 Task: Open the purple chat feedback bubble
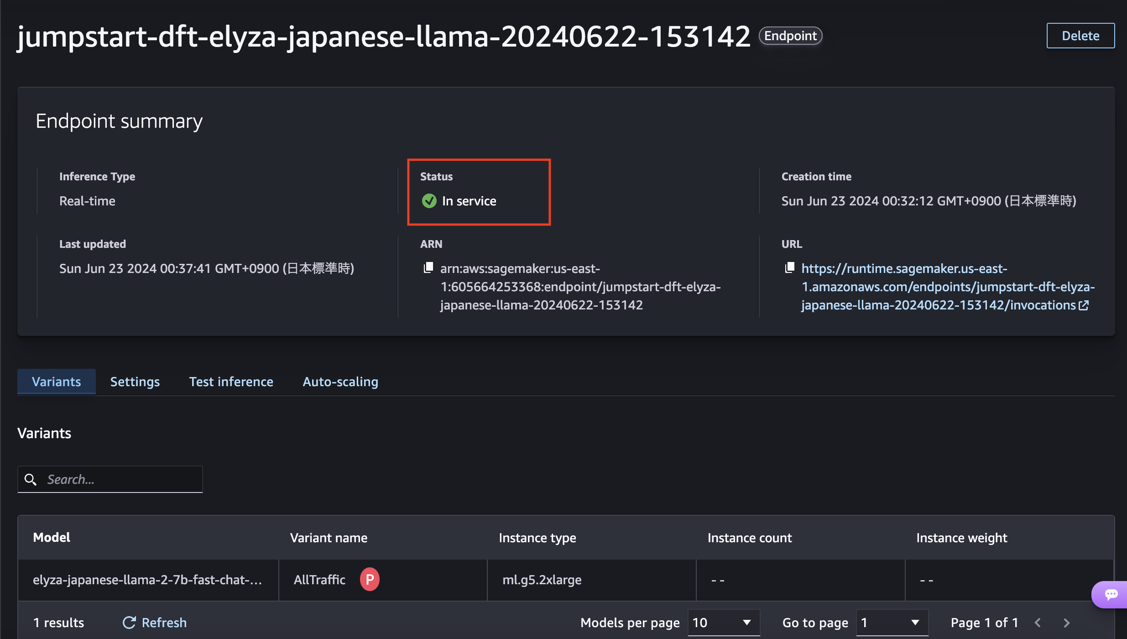[x=1111, y=594]
